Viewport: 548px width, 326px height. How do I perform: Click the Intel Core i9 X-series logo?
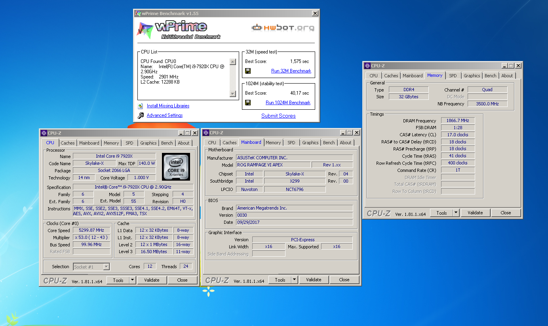(176, 167)
